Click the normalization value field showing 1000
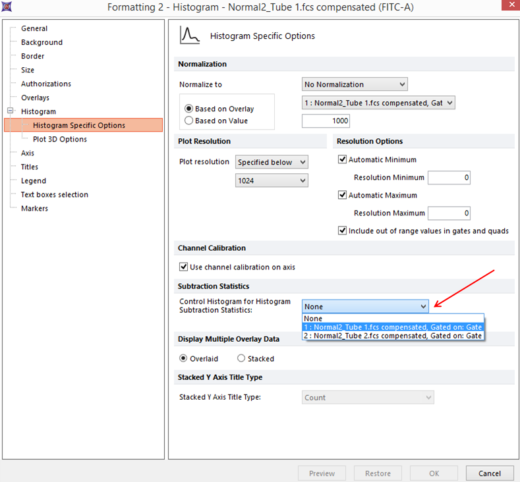 [326, 121]
